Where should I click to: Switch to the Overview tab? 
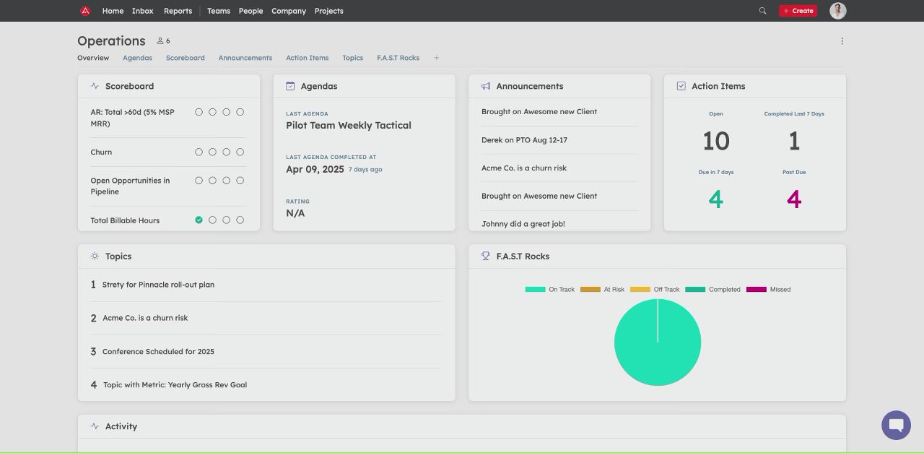click(93, 58)
